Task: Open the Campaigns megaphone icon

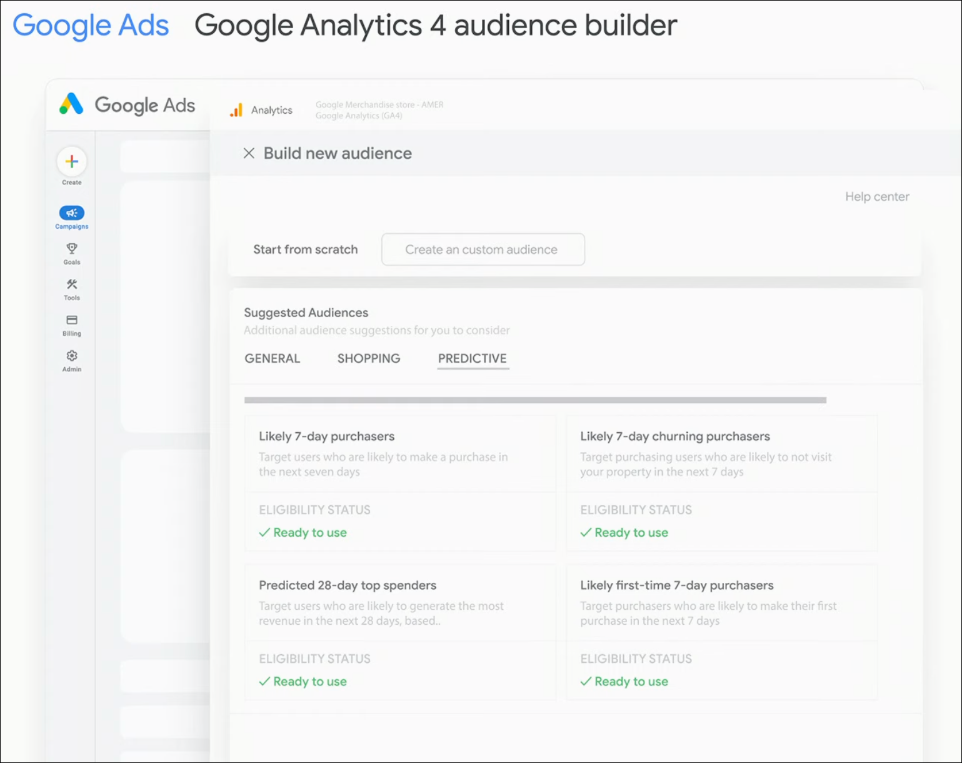Action: click(72, 213)
